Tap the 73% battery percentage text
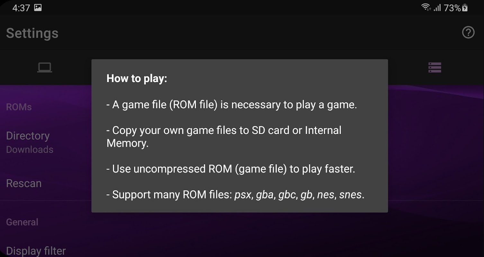 [452, 8]
